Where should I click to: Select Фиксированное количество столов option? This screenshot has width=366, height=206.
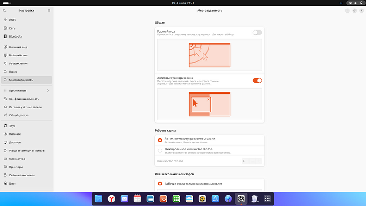[160, 150]
